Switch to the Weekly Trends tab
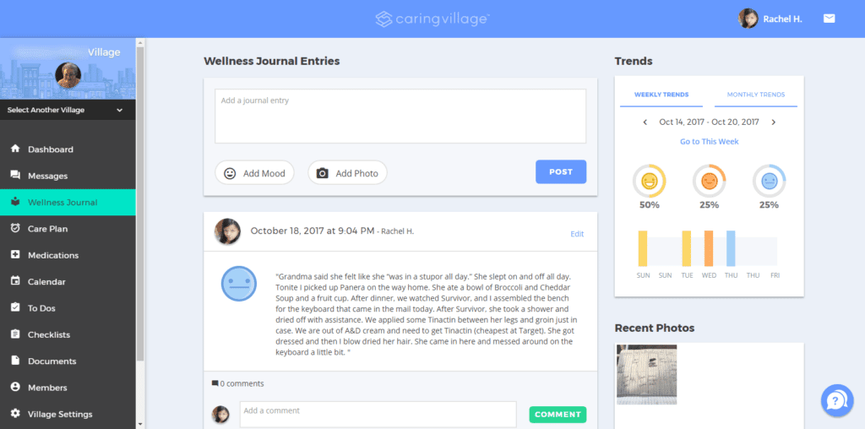 click(x=661, y=95)
